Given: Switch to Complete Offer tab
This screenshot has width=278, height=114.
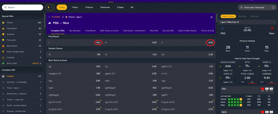Looking at the screenshot, I should click(58, 31).
